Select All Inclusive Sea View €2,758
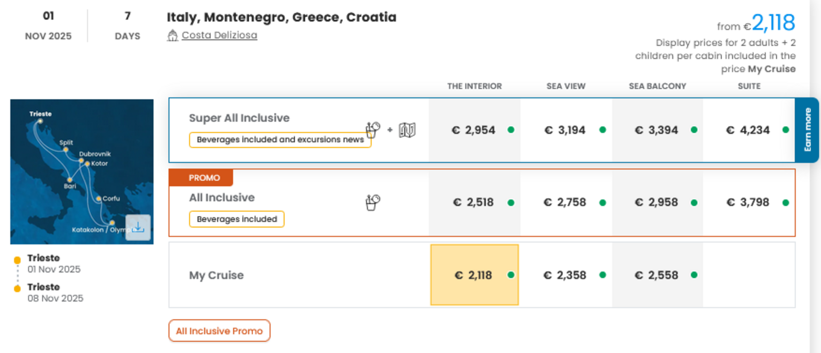This screenshot has height=353, width=821. tap(566, 203)
